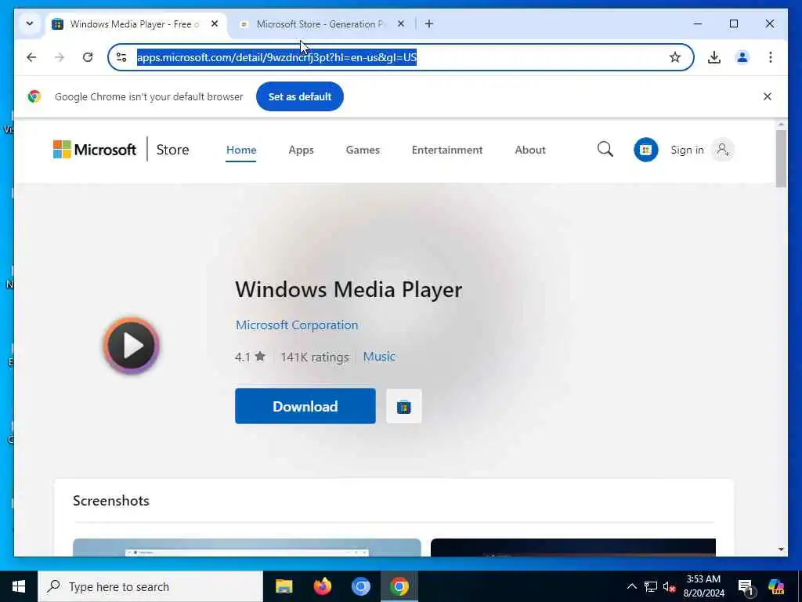This screenshot has width=802, height=602.
Task: Open the Store link in header
Action: click(172, 150)
